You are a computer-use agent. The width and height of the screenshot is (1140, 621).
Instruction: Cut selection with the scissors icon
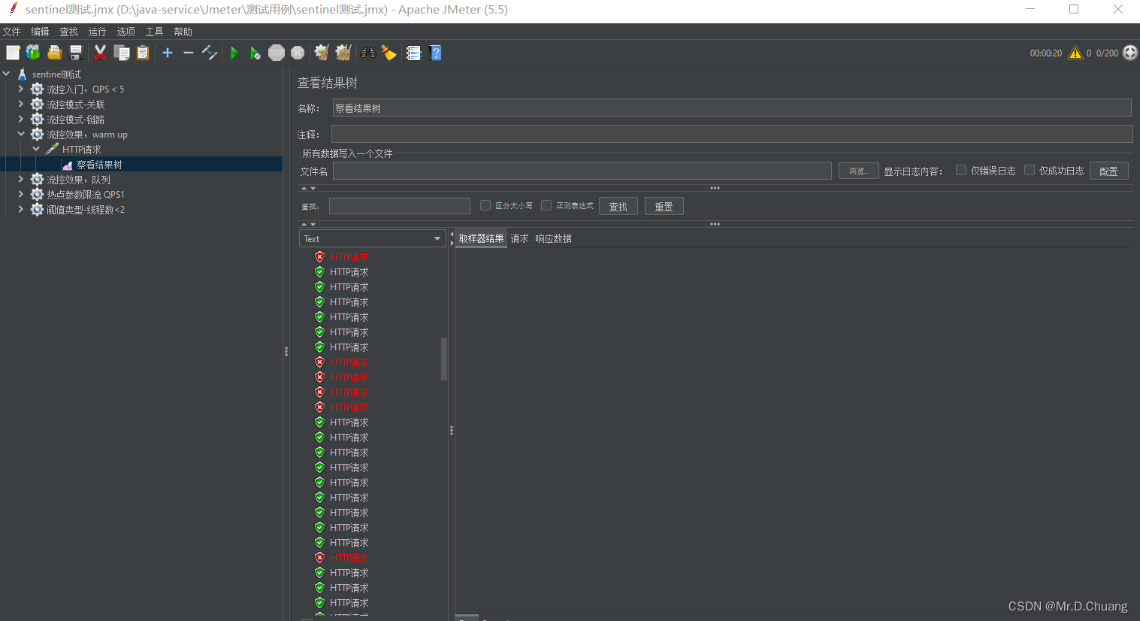pos(100,53)
